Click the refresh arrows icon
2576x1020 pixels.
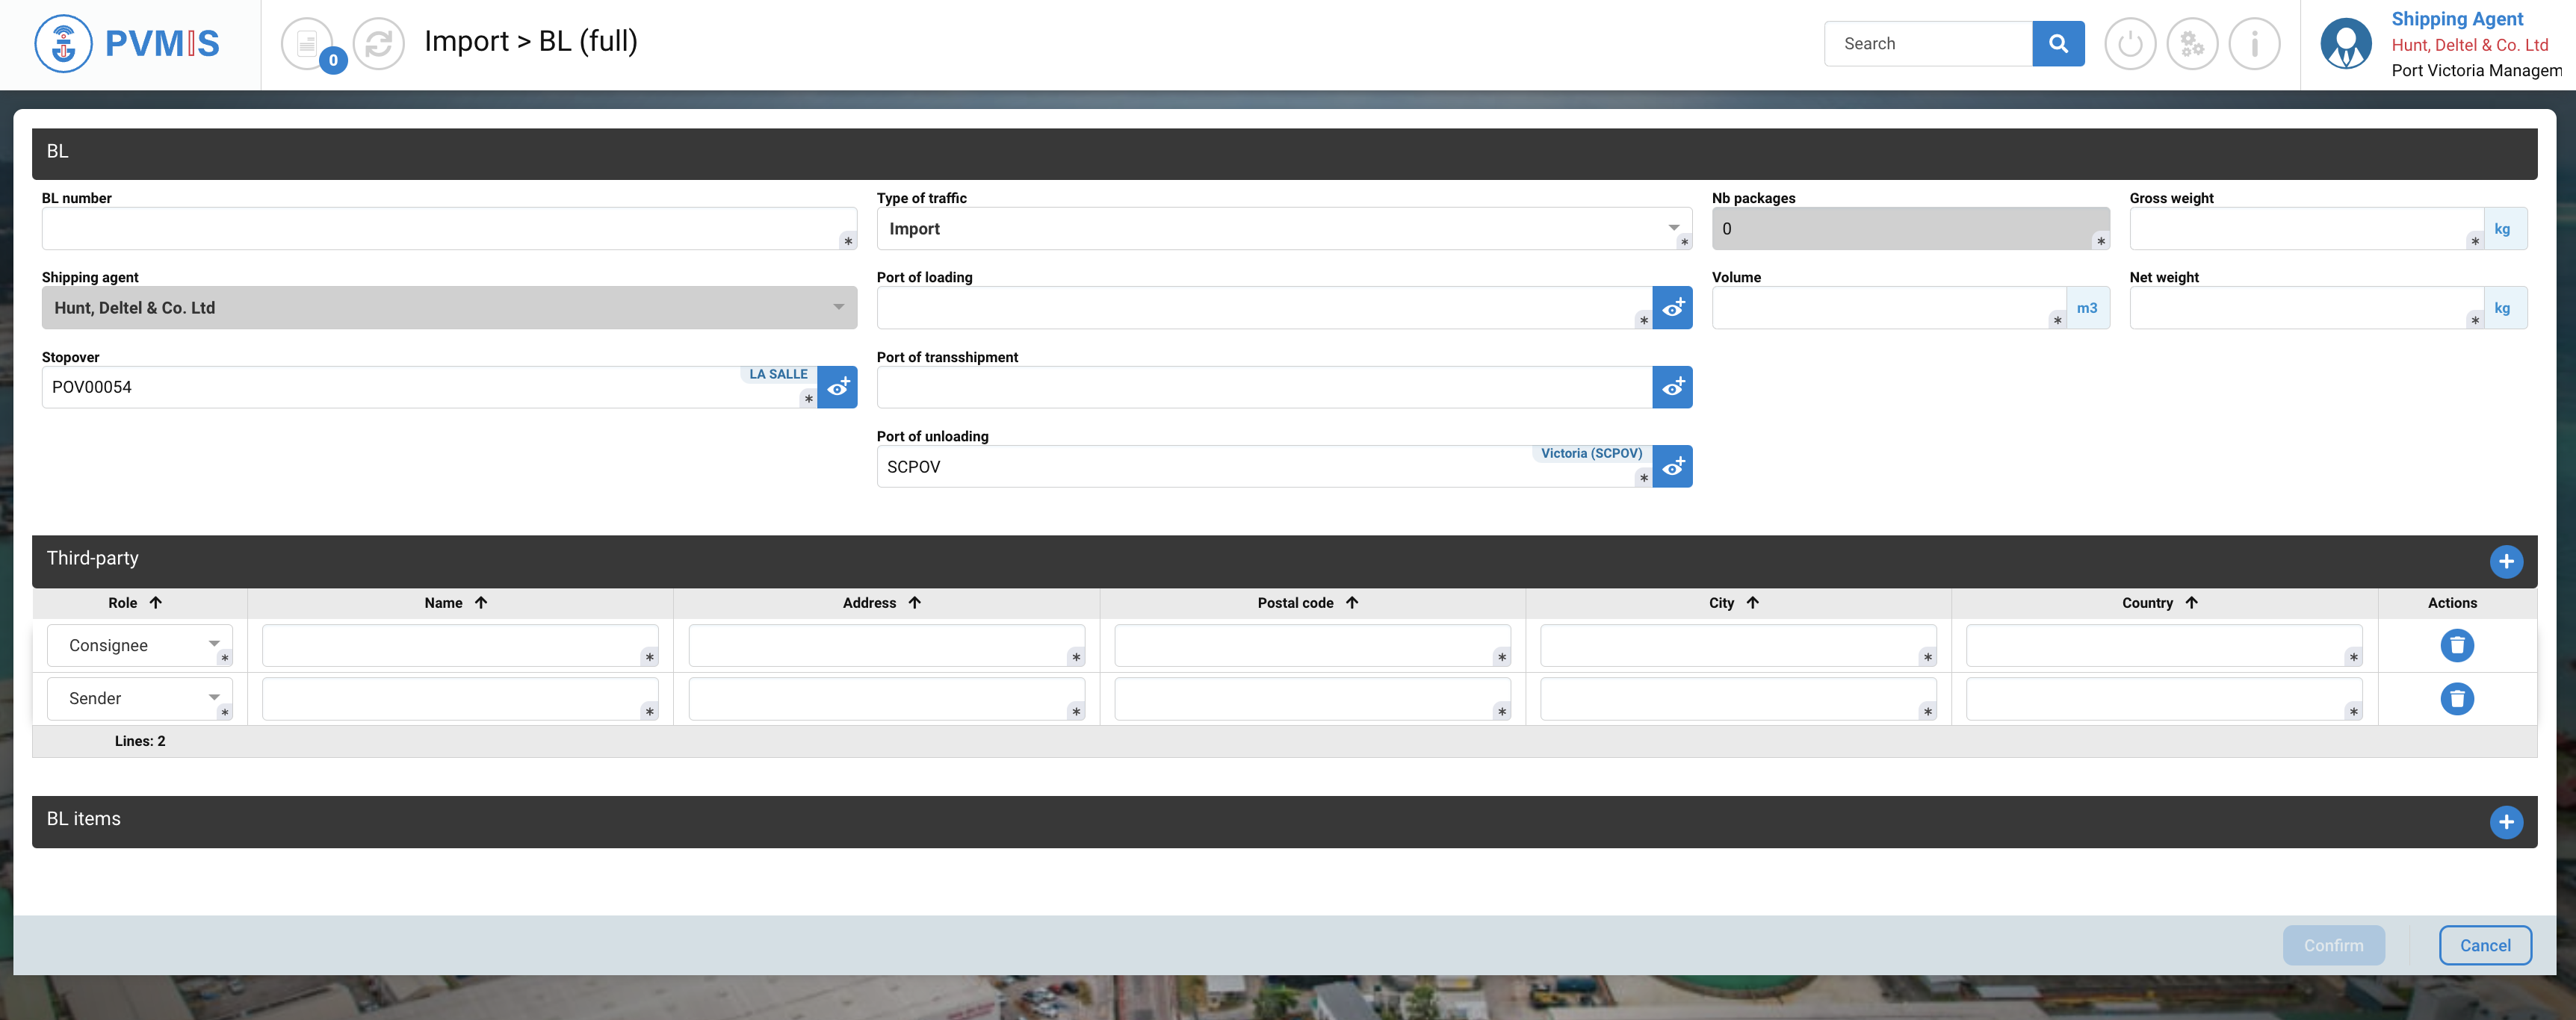click(x=378, y=44)
